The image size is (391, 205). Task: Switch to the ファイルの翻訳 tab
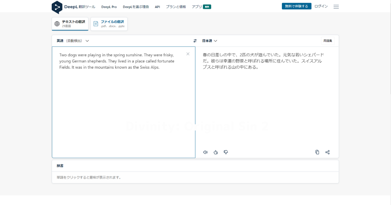tap(109, 24)
